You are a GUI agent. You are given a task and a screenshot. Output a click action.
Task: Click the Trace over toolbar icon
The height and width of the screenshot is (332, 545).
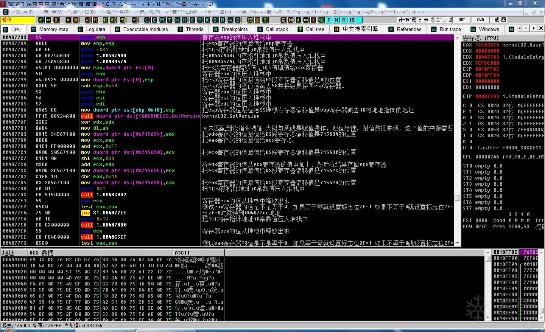pos(113,20)
